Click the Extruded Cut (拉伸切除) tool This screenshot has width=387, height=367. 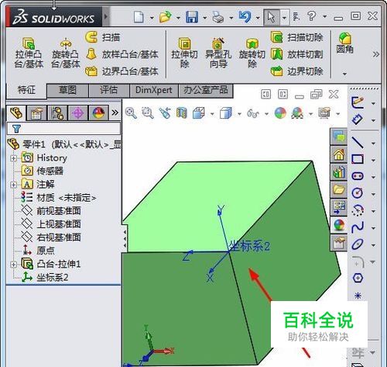[184, 53]
